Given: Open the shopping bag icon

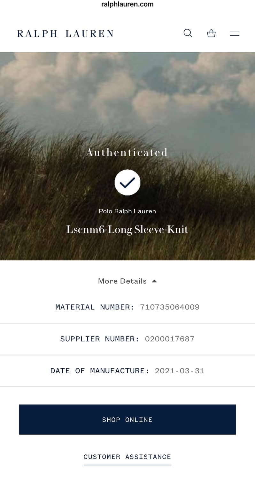Looking at the screenshot, I should [211, 33].
